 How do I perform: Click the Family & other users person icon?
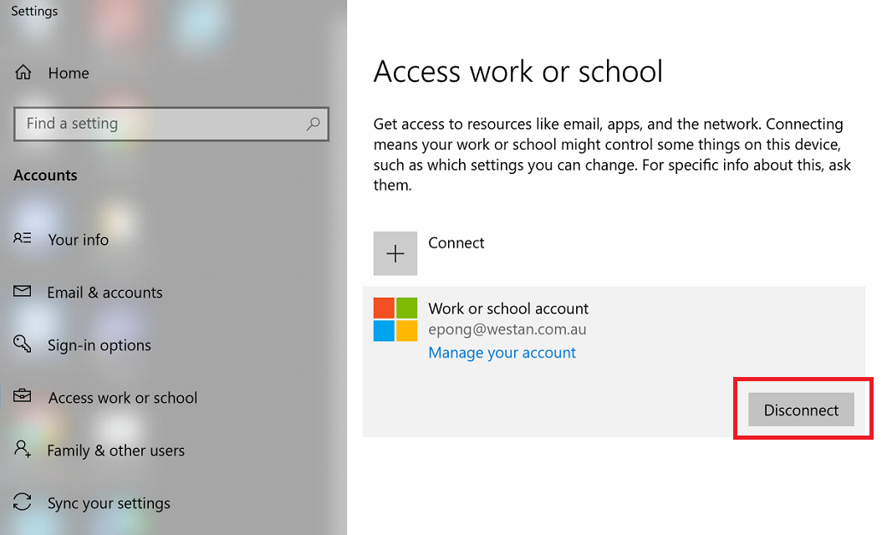[23, 450]
